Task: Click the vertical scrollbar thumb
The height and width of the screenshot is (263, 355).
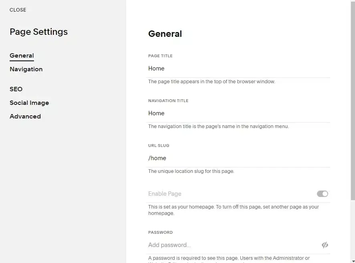Action: pyautogui.click(x=353, y=100)
